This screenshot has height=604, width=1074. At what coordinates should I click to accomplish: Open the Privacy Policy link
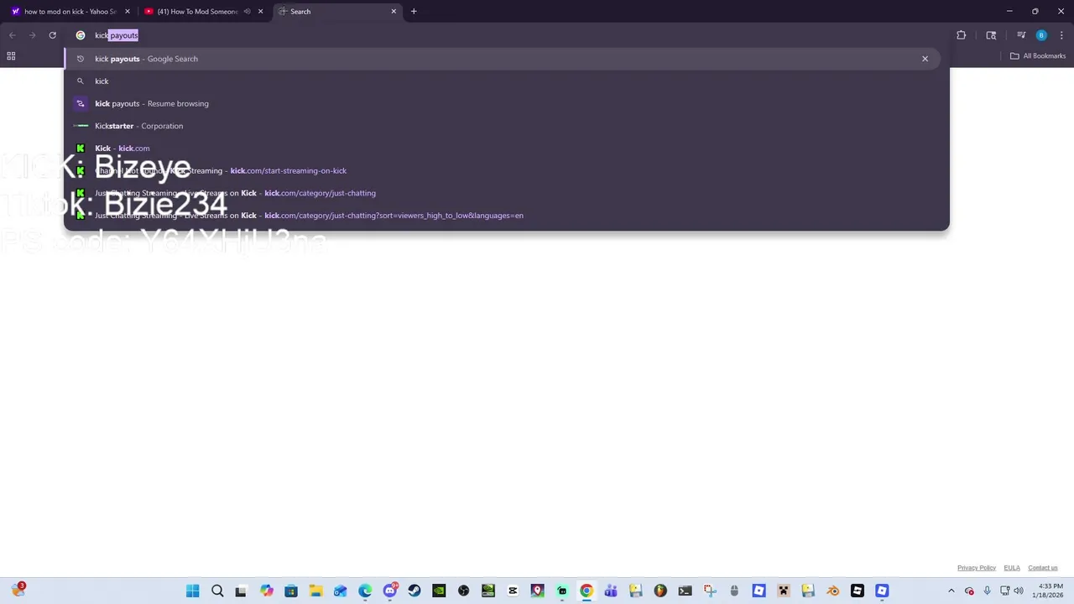pos(977,568)
